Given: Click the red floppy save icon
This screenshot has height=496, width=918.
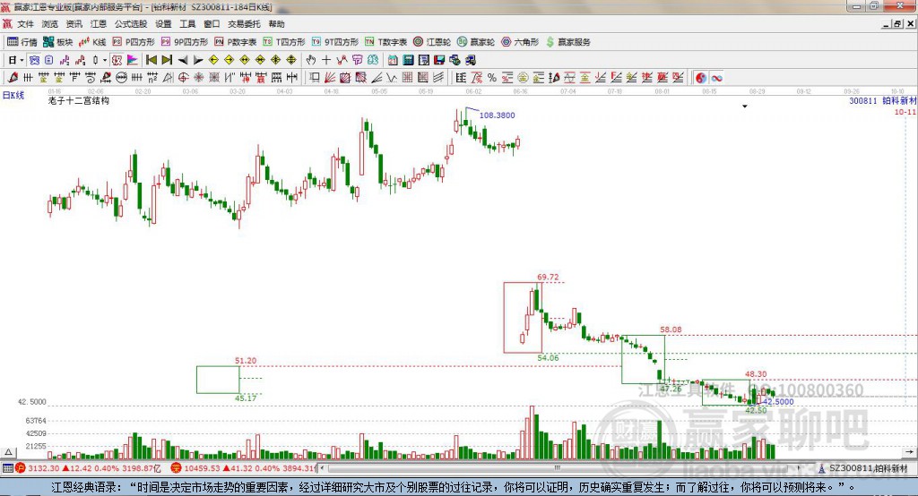Looking at the screenshot, I should point(439,60).
